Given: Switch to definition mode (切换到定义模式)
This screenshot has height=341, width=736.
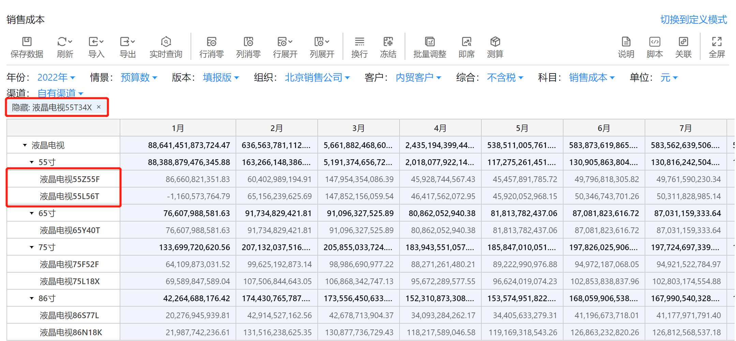Looking at the screenshot, I should 693,20.
